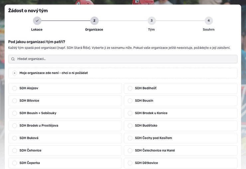Pick SDH Čeperka organization
This screenshot has width=246, height=169.
65,163
